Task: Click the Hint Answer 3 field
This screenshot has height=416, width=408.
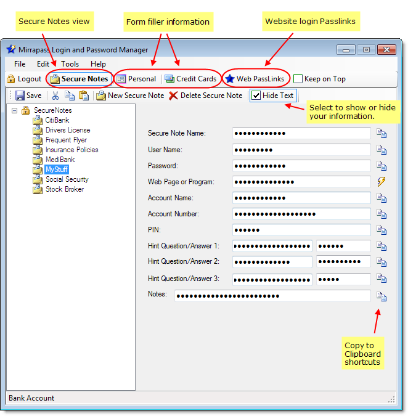Action: pos(343,279)
